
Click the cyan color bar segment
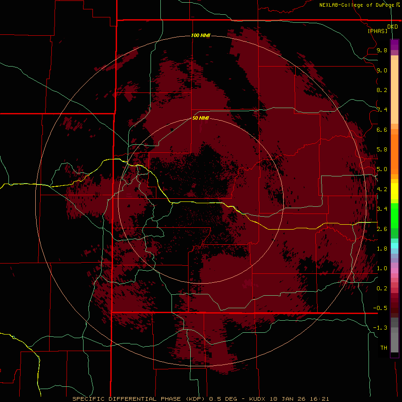click(394, 246)
